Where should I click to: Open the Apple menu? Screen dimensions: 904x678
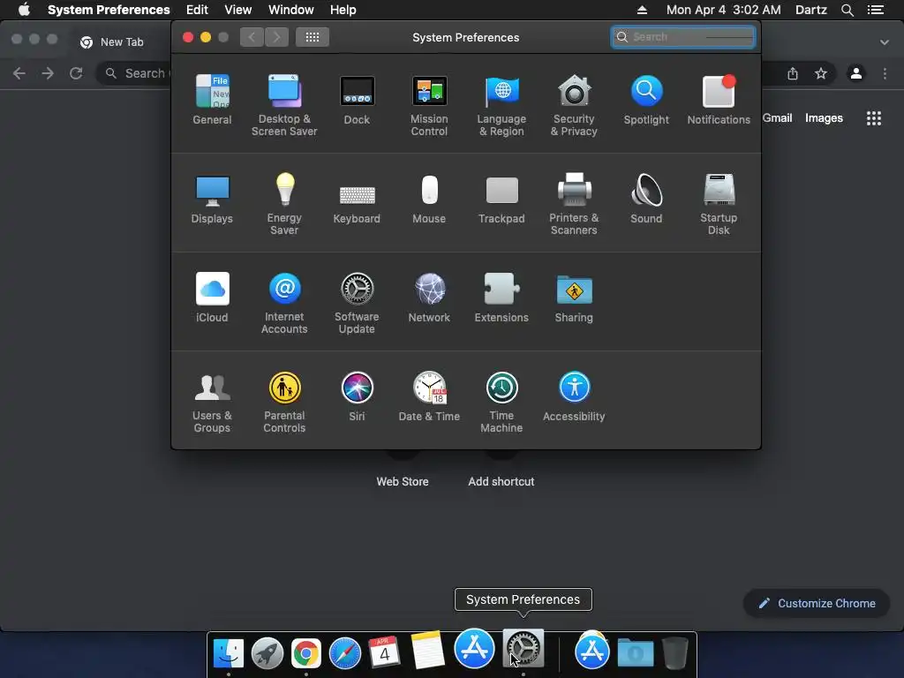(x=24, y=10)
